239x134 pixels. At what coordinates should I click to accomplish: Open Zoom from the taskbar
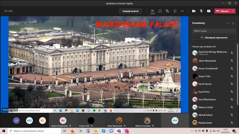(111, 131)
